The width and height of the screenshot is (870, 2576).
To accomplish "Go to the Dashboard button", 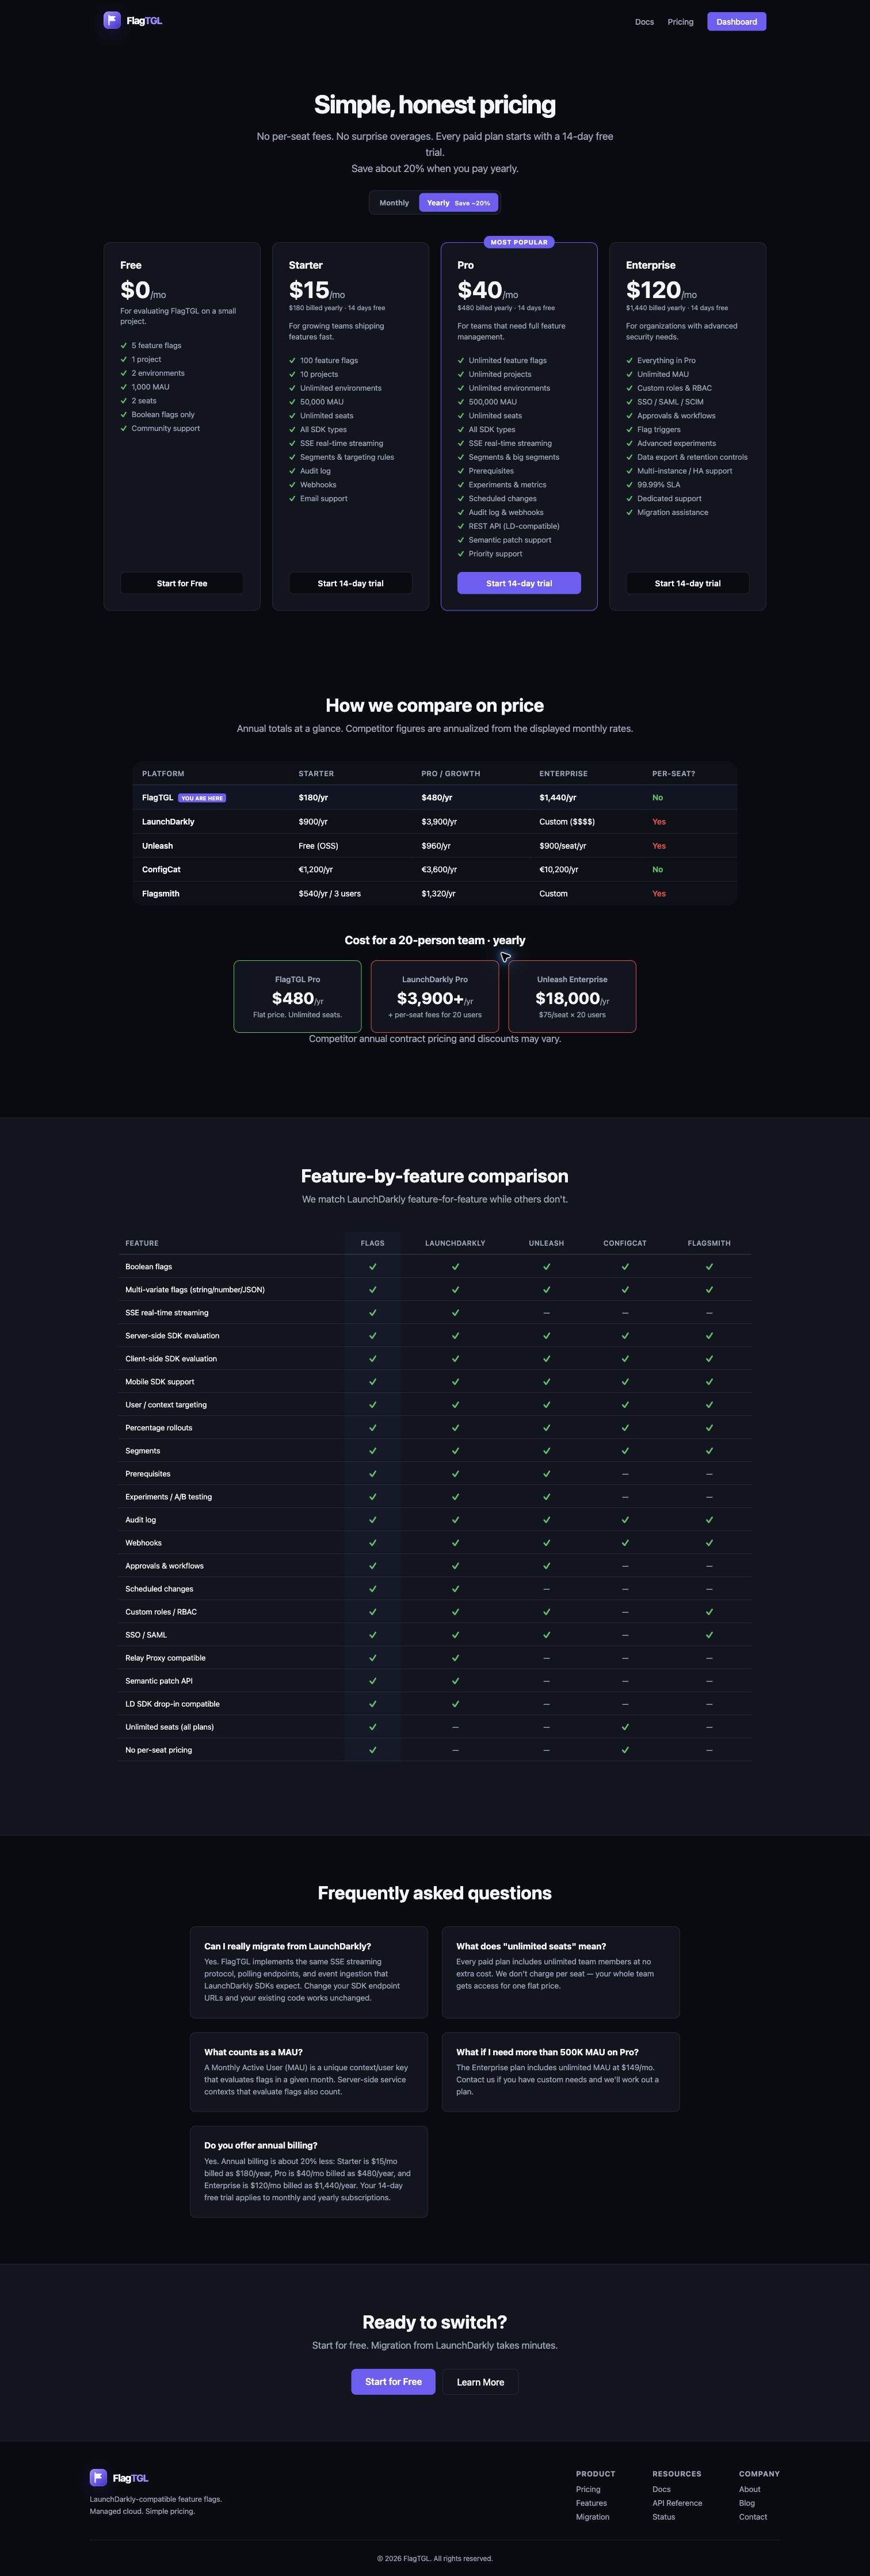I will pos(736,21).
